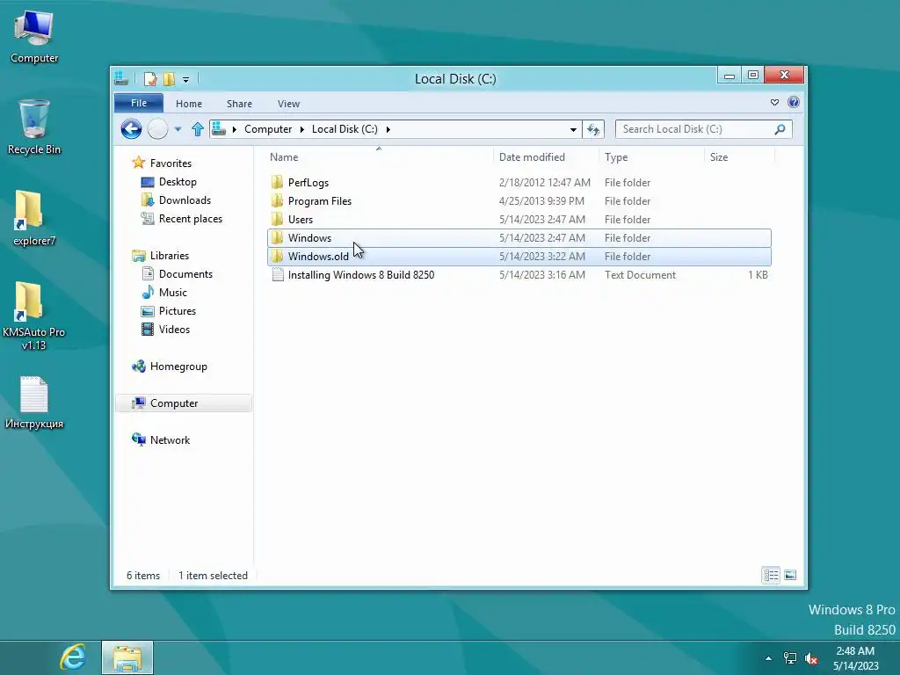Image resolution: width=900 pixels, height=675 pixels.
Task: Open the address bar history dropdown
Action: coord(573,130)
